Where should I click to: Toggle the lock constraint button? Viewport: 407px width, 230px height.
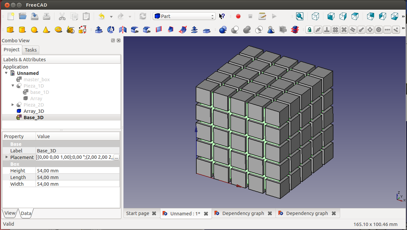309,30
